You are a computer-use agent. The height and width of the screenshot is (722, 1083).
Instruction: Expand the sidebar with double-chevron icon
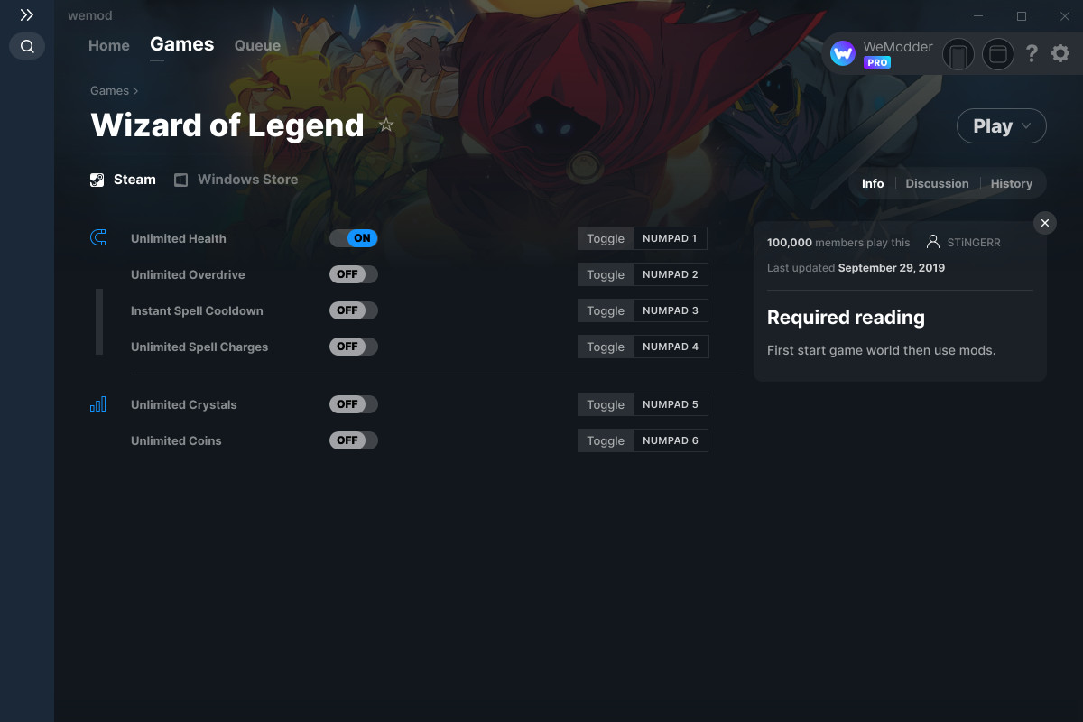coord(27,15)
